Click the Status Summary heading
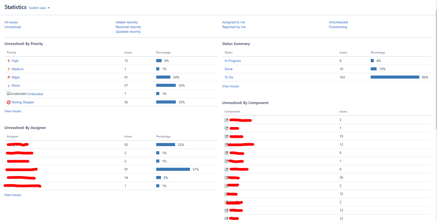The height and width of the screenshot is (220, 437). [x=236, y=44]
